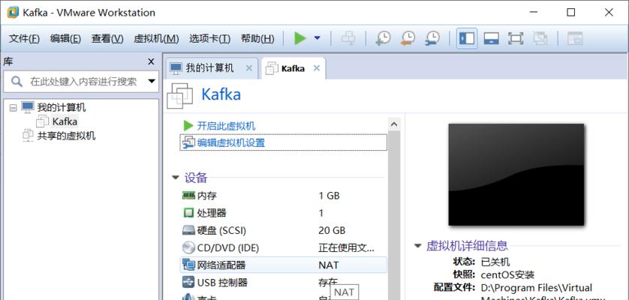Click the memory chip icon beside 内存
Image resolution: width=629 pixels, height=300 pixels.
[188, 196]
